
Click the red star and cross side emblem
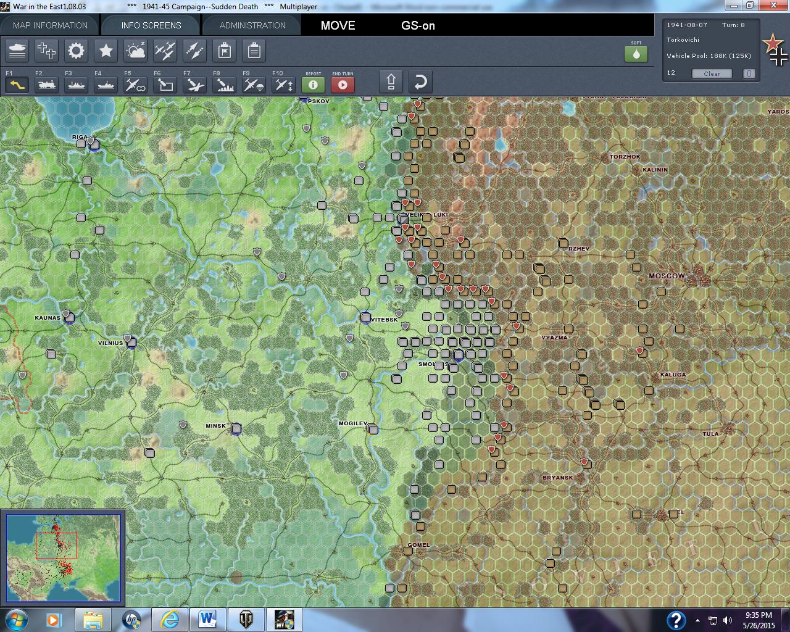pyautogui.click(x=775, y=50)
